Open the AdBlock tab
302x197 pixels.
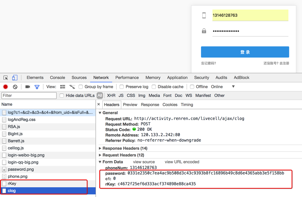(242, 78)
